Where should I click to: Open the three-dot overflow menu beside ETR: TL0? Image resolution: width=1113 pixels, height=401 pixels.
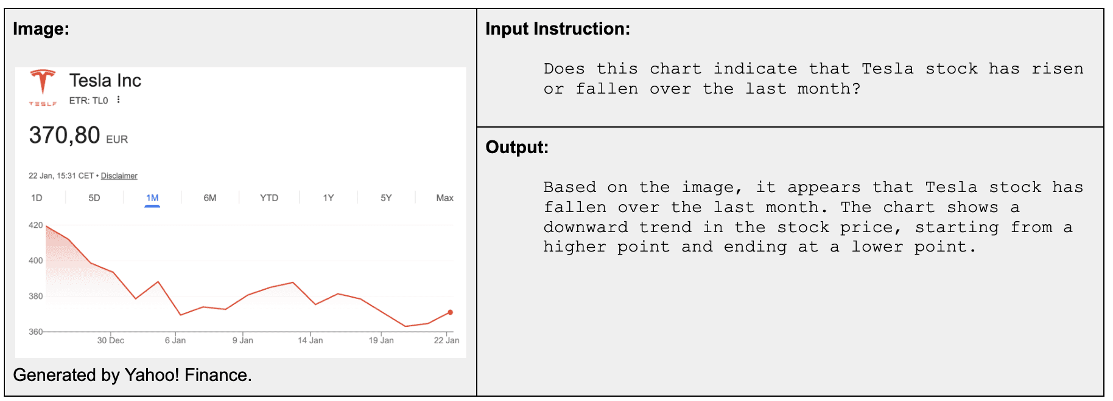pyautogui.click(x=119, y=100)
